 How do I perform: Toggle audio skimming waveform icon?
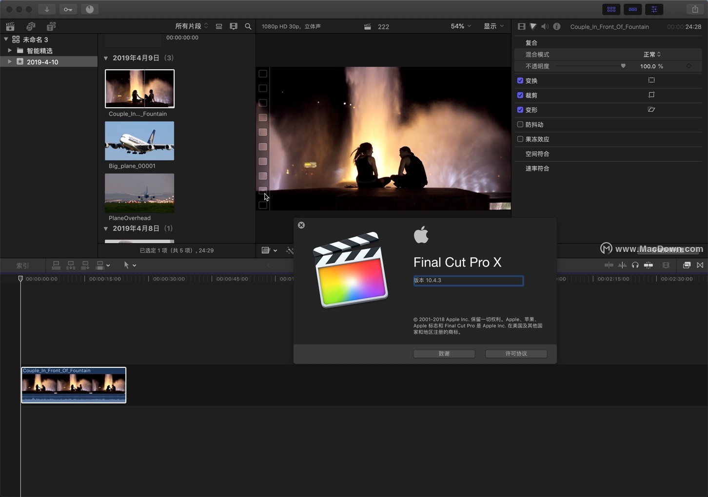(x=622, y=265)
